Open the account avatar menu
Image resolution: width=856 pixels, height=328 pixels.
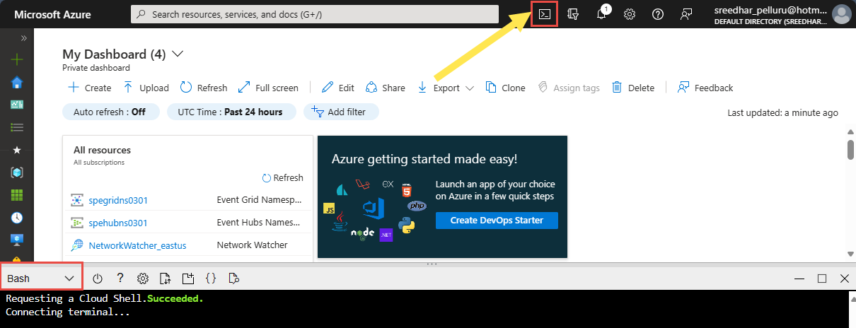[840, 14]
